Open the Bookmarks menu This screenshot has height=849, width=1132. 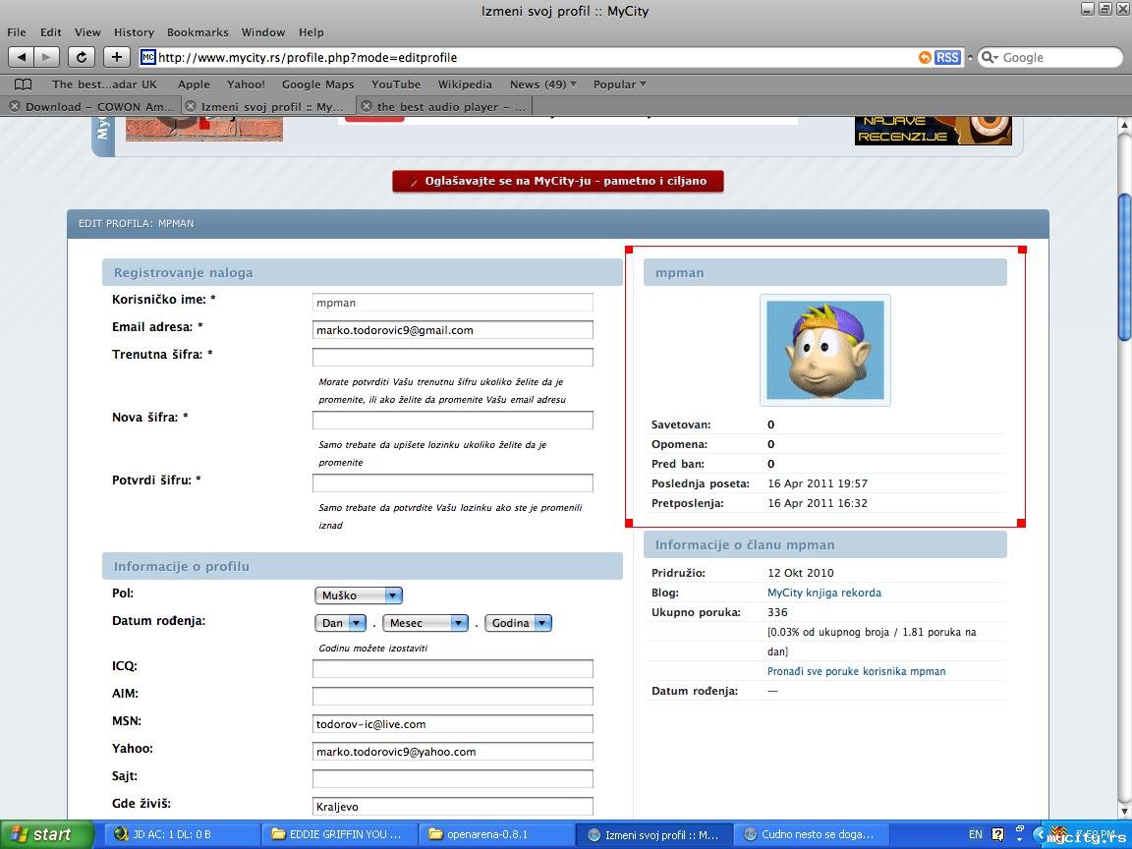click(198, 32)
